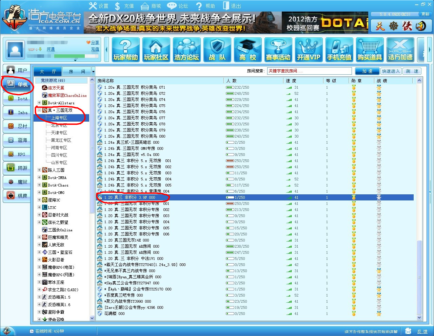Open the 购买道具 shopping cart icon
Viewport: 434px width, 336px height.
pos(370,50)
